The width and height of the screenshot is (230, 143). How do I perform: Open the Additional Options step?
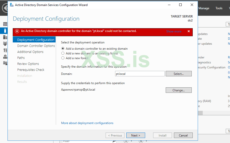click(x=30, y=52)
